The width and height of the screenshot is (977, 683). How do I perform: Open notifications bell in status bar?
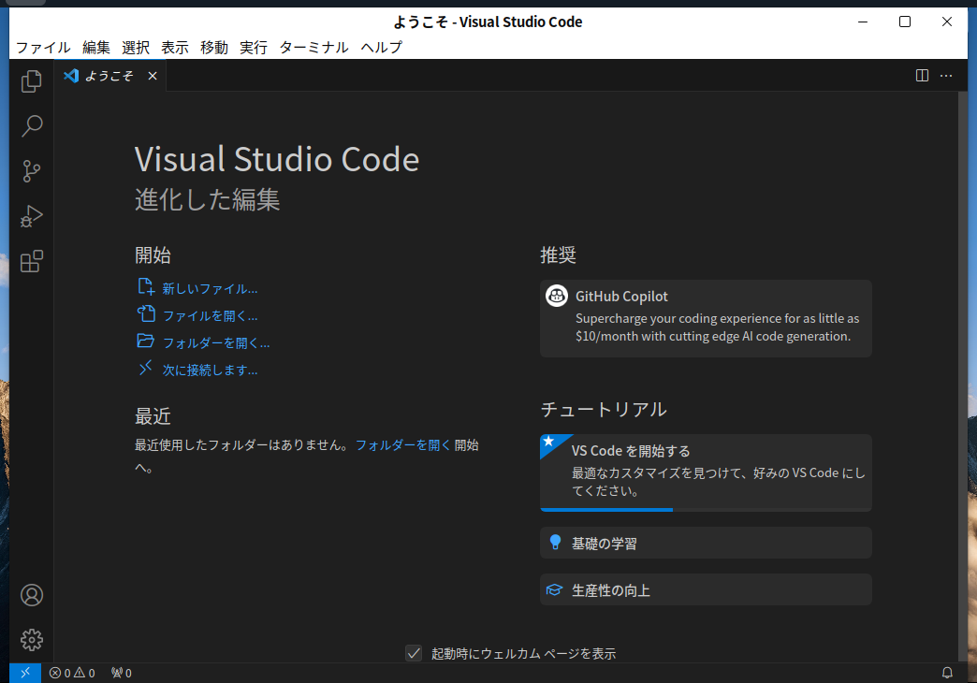pyautogui.click(x=947, y=673)
